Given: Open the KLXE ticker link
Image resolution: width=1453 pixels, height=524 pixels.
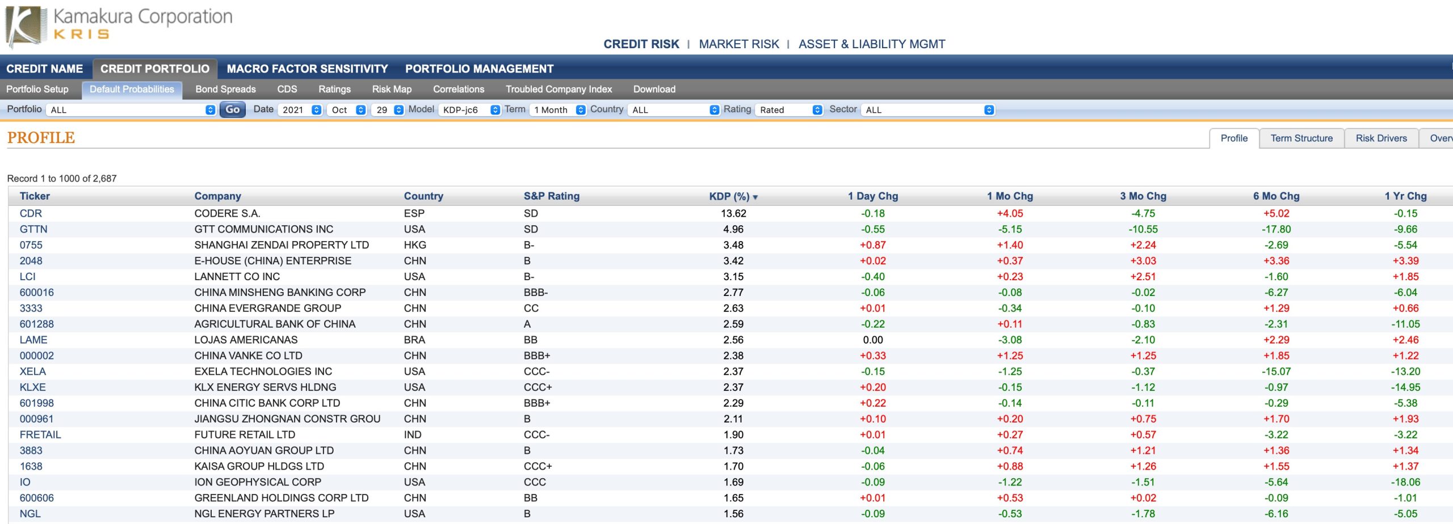Looking at the screenshot, I should [x=32, y=388].
